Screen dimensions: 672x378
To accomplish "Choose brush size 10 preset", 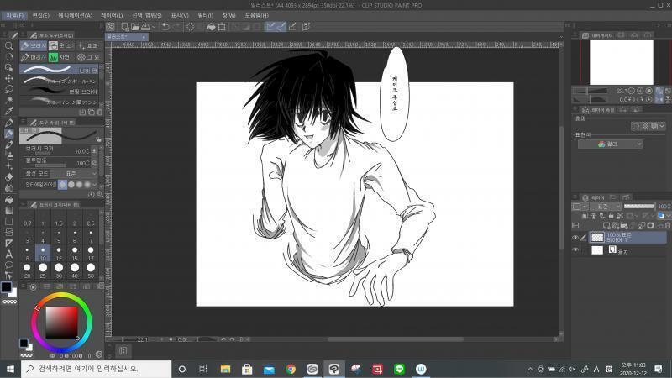I will click(43, 254).
